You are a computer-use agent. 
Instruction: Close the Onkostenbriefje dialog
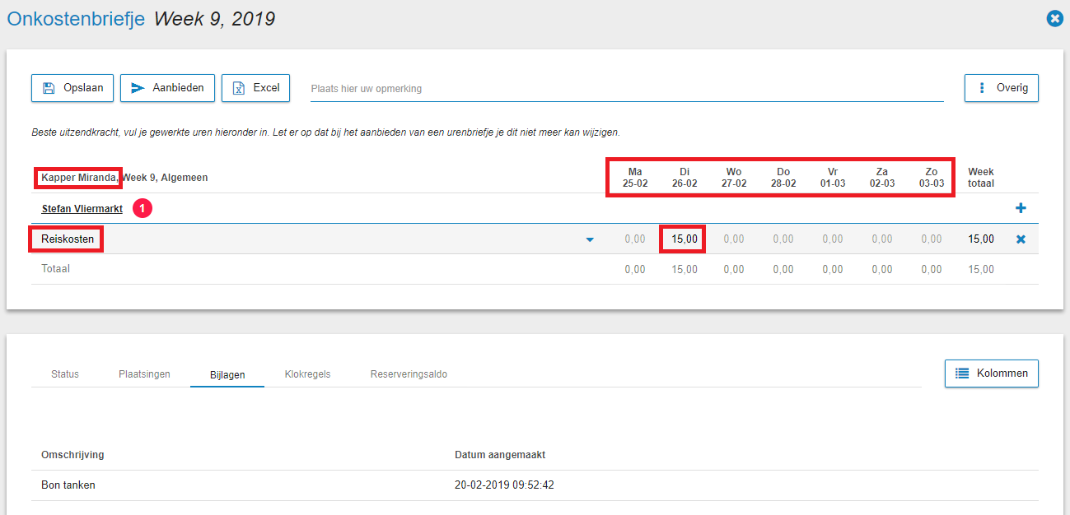click(1054, 18)
